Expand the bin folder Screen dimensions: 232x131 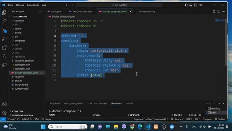click(16, 25)
